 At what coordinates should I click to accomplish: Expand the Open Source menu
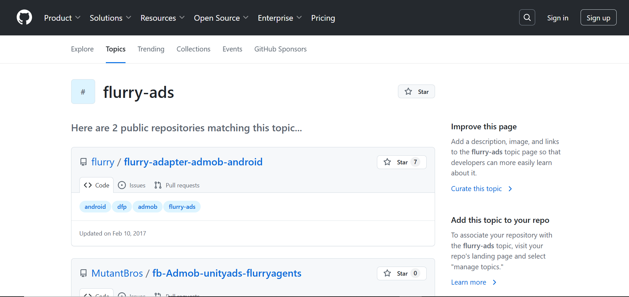(221, 18)
